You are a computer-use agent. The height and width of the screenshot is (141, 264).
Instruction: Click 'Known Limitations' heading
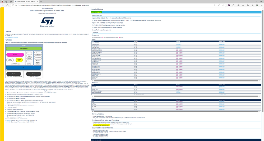coord(98,114)
